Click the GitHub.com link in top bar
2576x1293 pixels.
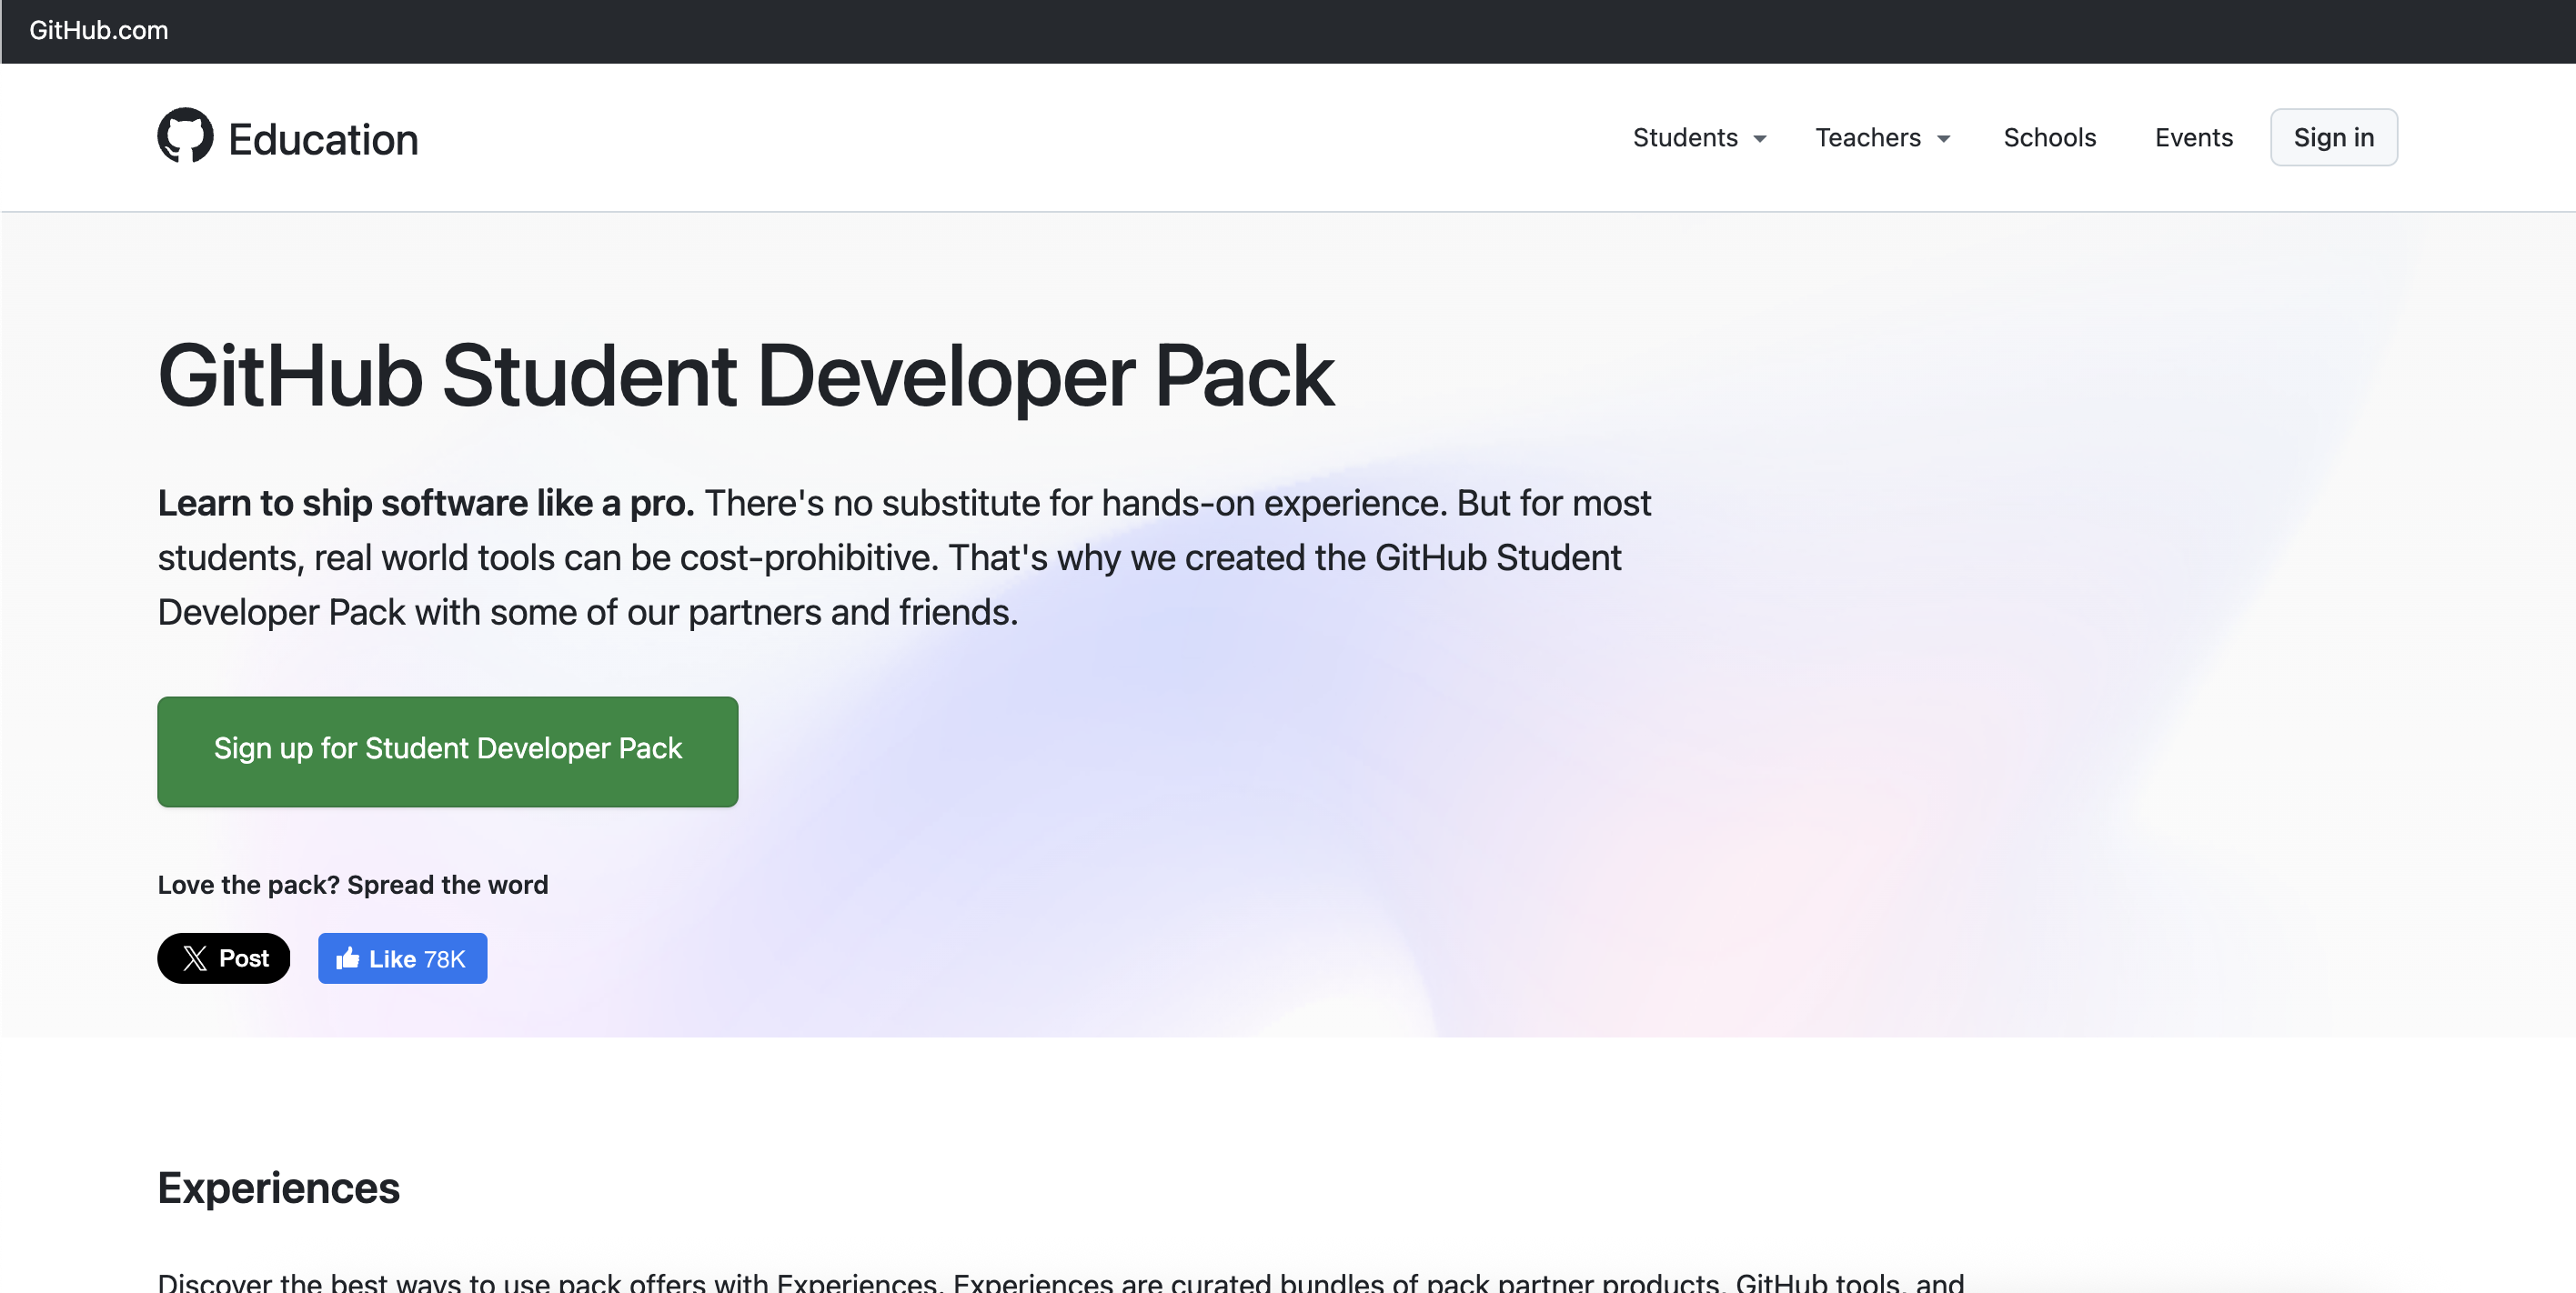98,30
